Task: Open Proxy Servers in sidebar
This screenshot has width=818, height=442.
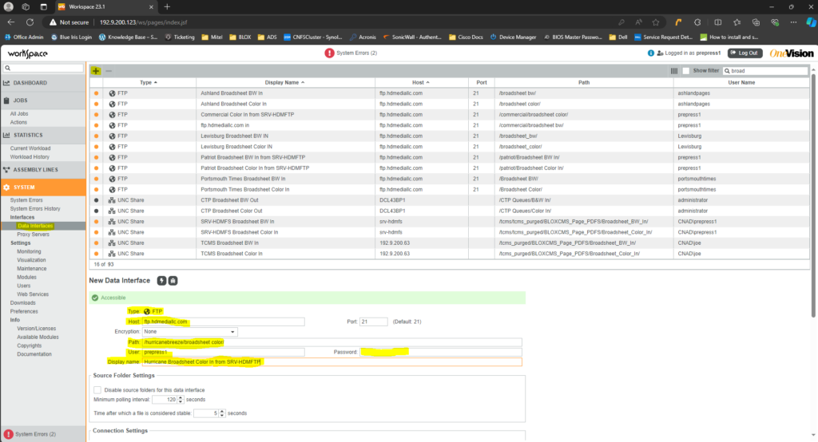Action: (34, 235)
